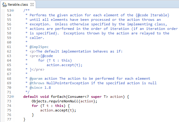Click the super keyword in method signature
The height and width of the screenshot is (122, 179).
tap(96, 97)
